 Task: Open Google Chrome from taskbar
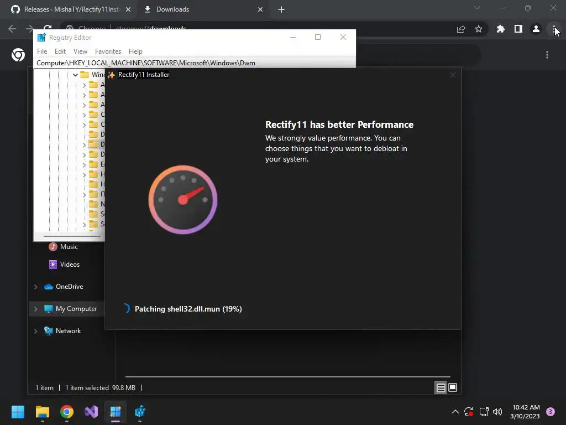coord(67,412)
